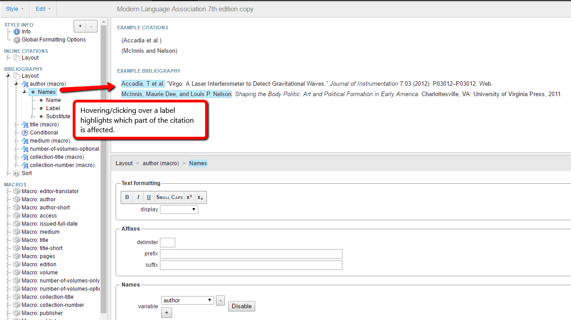Select Macro: publisher in the Macros panel
The image size is (571, 320).
tap(42, 313)
